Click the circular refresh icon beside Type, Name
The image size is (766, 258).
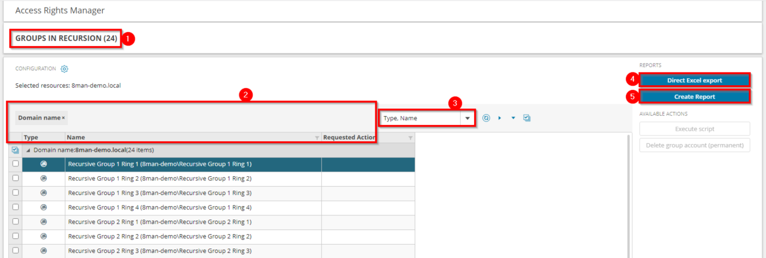click(x=486, y=118)
